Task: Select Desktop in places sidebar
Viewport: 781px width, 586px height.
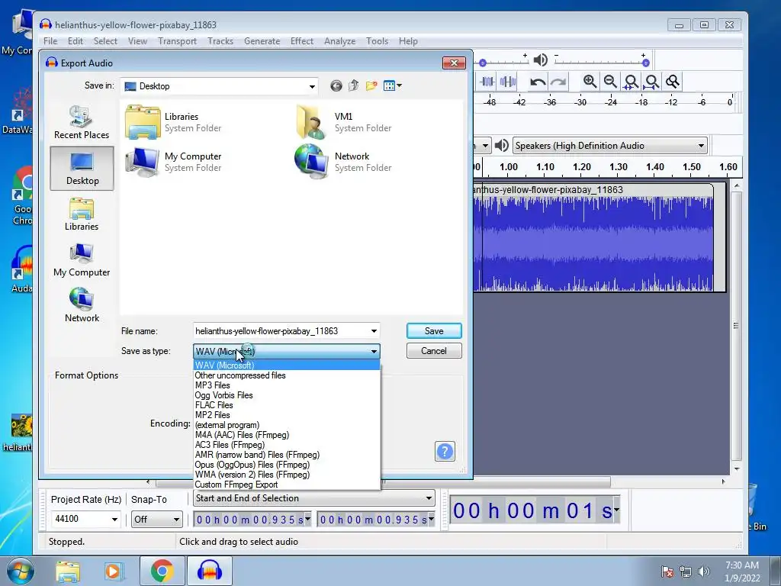Action: pyautogui.click(x=82, y=169)
